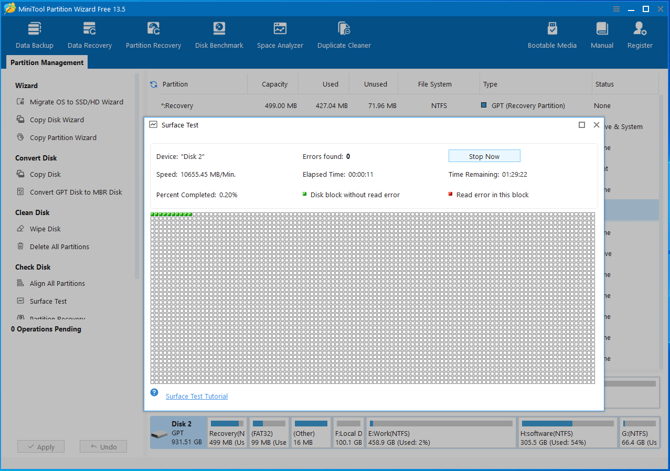Sort by File System column header
Screen dimensions: 670x471
pyautogui.click(x=435, y=84)
